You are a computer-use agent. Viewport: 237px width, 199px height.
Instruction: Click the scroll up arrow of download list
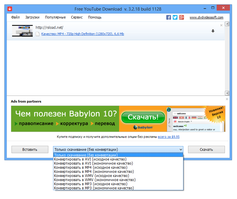pyautogui.click(x=227, y=24)
